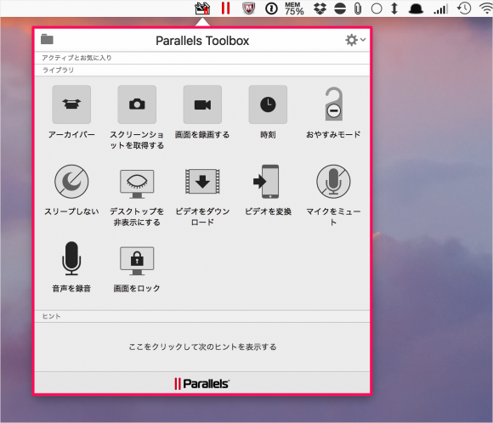Click the MEM 75% memory indicator

(294, 8)
